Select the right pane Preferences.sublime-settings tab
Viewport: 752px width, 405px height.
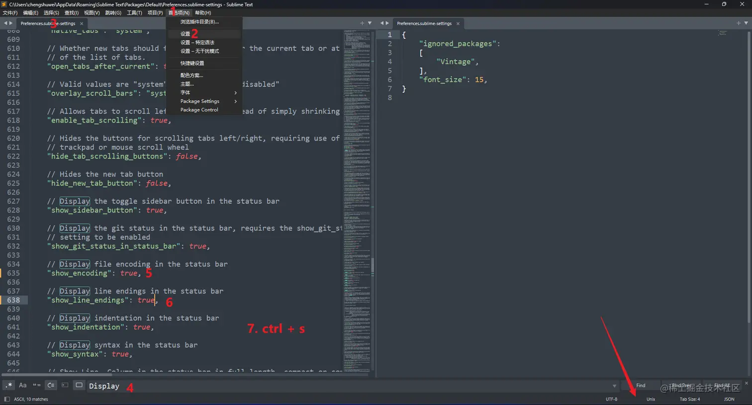pyautogui.click(x=428, y=23)
